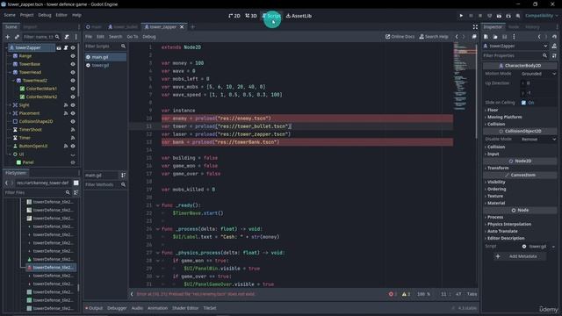This screenshot has height=316, width=562.
Task: Run the project with the play icon
Action: tap(461, 16)
